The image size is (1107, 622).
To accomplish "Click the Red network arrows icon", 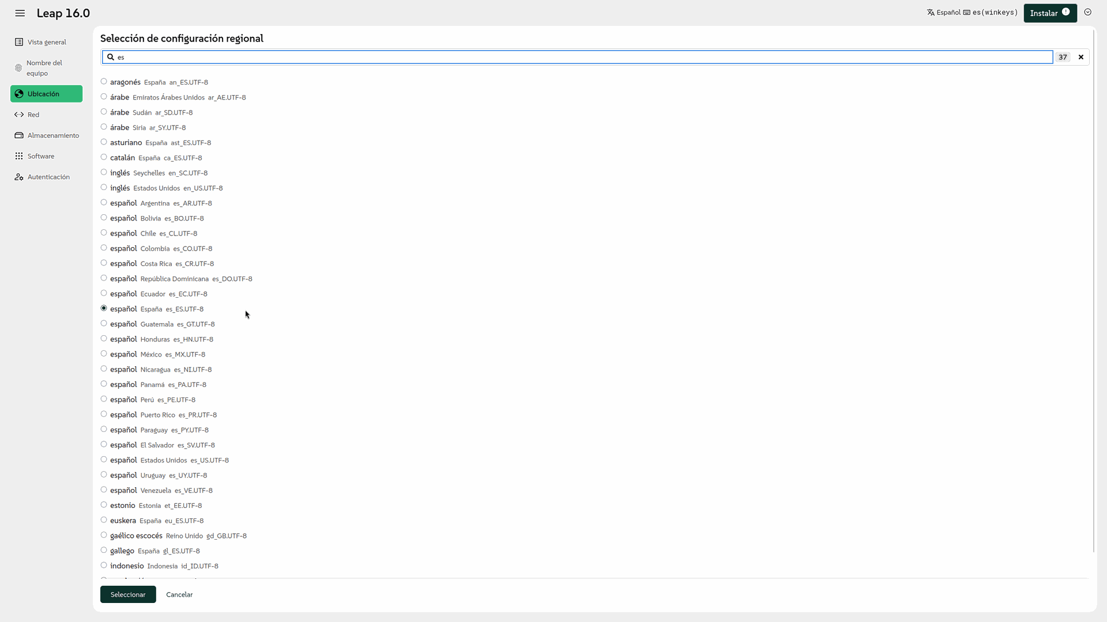I will pos(19,115).
